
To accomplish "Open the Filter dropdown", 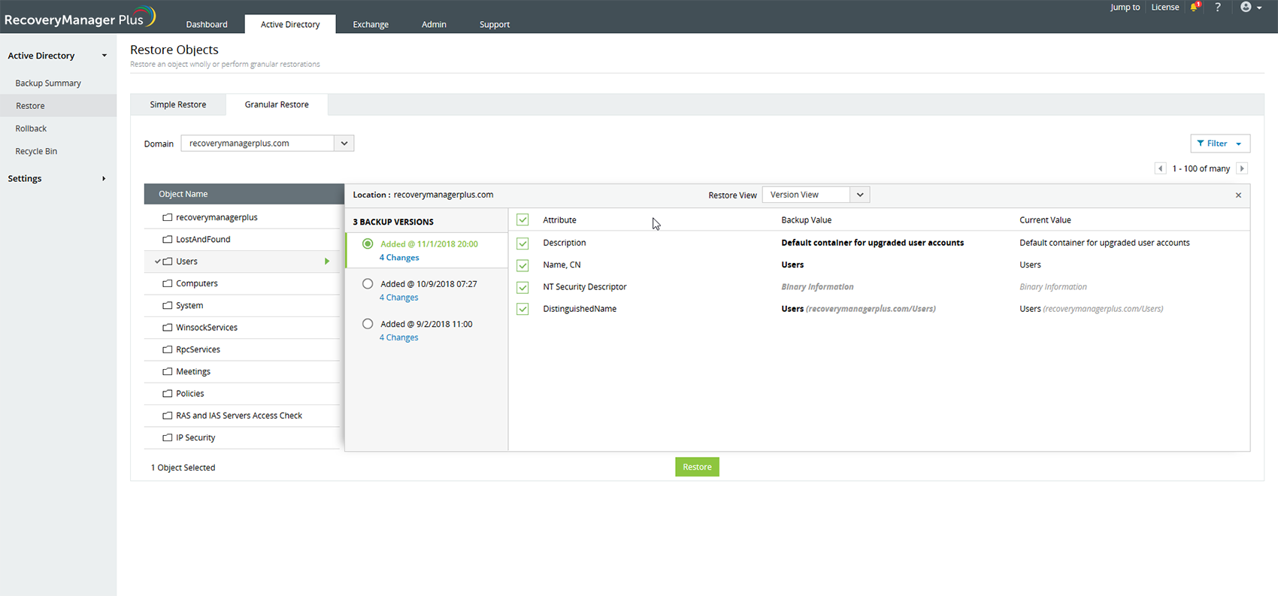I will click(1220, 144).
